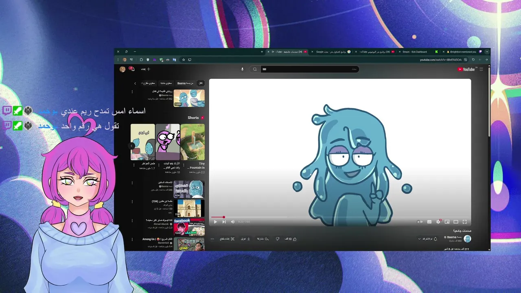Open the video title 'صدمات جامعية'
Viewport: 521px width, 293px height.
coord(462,231)
